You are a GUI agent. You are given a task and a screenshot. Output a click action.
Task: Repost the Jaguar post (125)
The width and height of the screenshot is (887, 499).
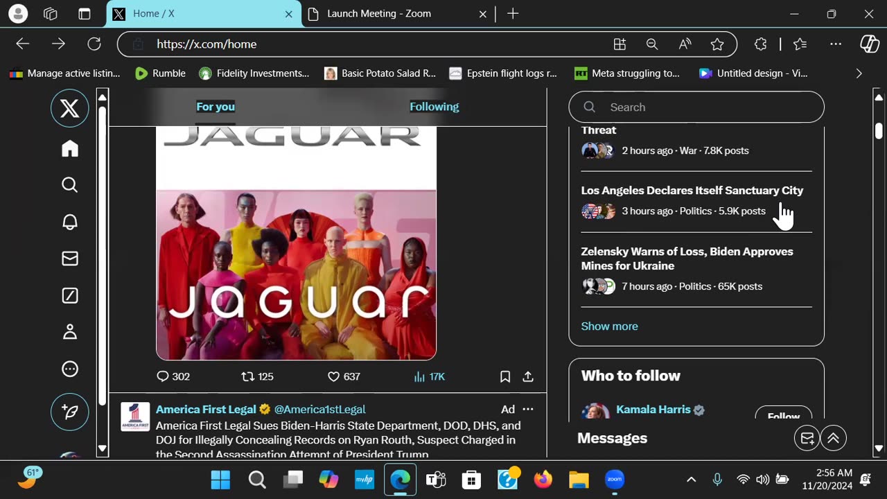(257, 376)
